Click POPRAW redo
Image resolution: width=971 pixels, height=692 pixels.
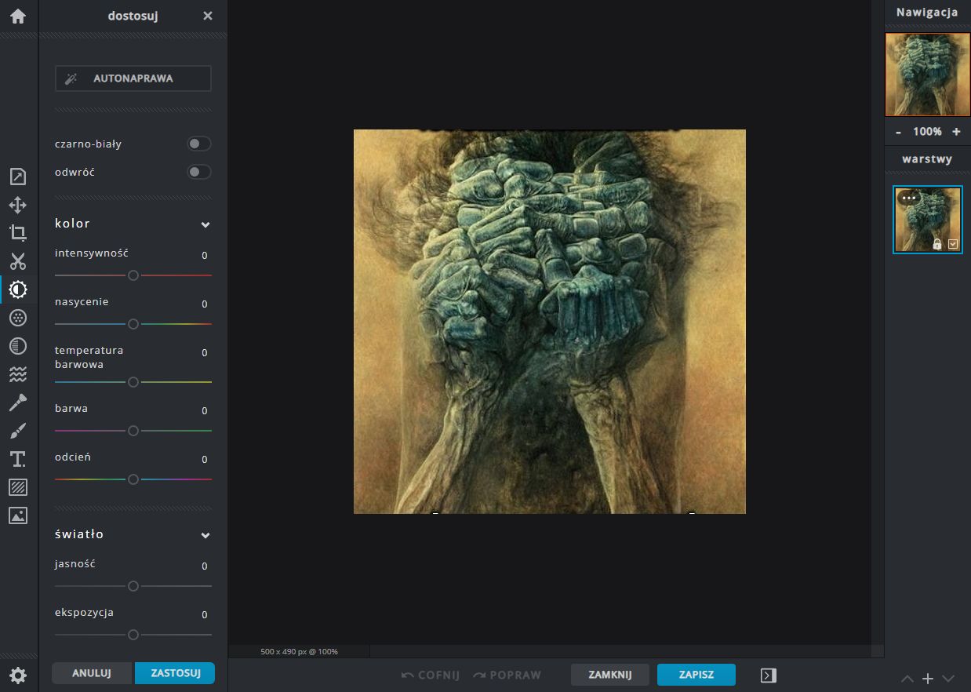507,675
